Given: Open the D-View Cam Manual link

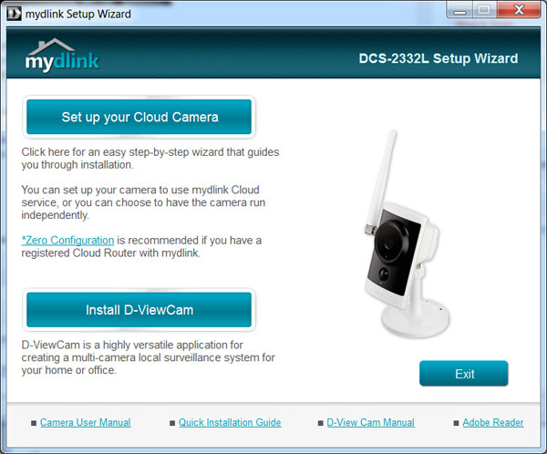Looking at the screenshot, I should 370,422.
